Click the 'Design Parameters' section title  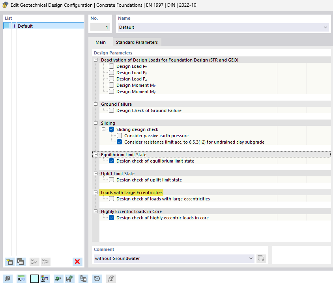[113, 53]
